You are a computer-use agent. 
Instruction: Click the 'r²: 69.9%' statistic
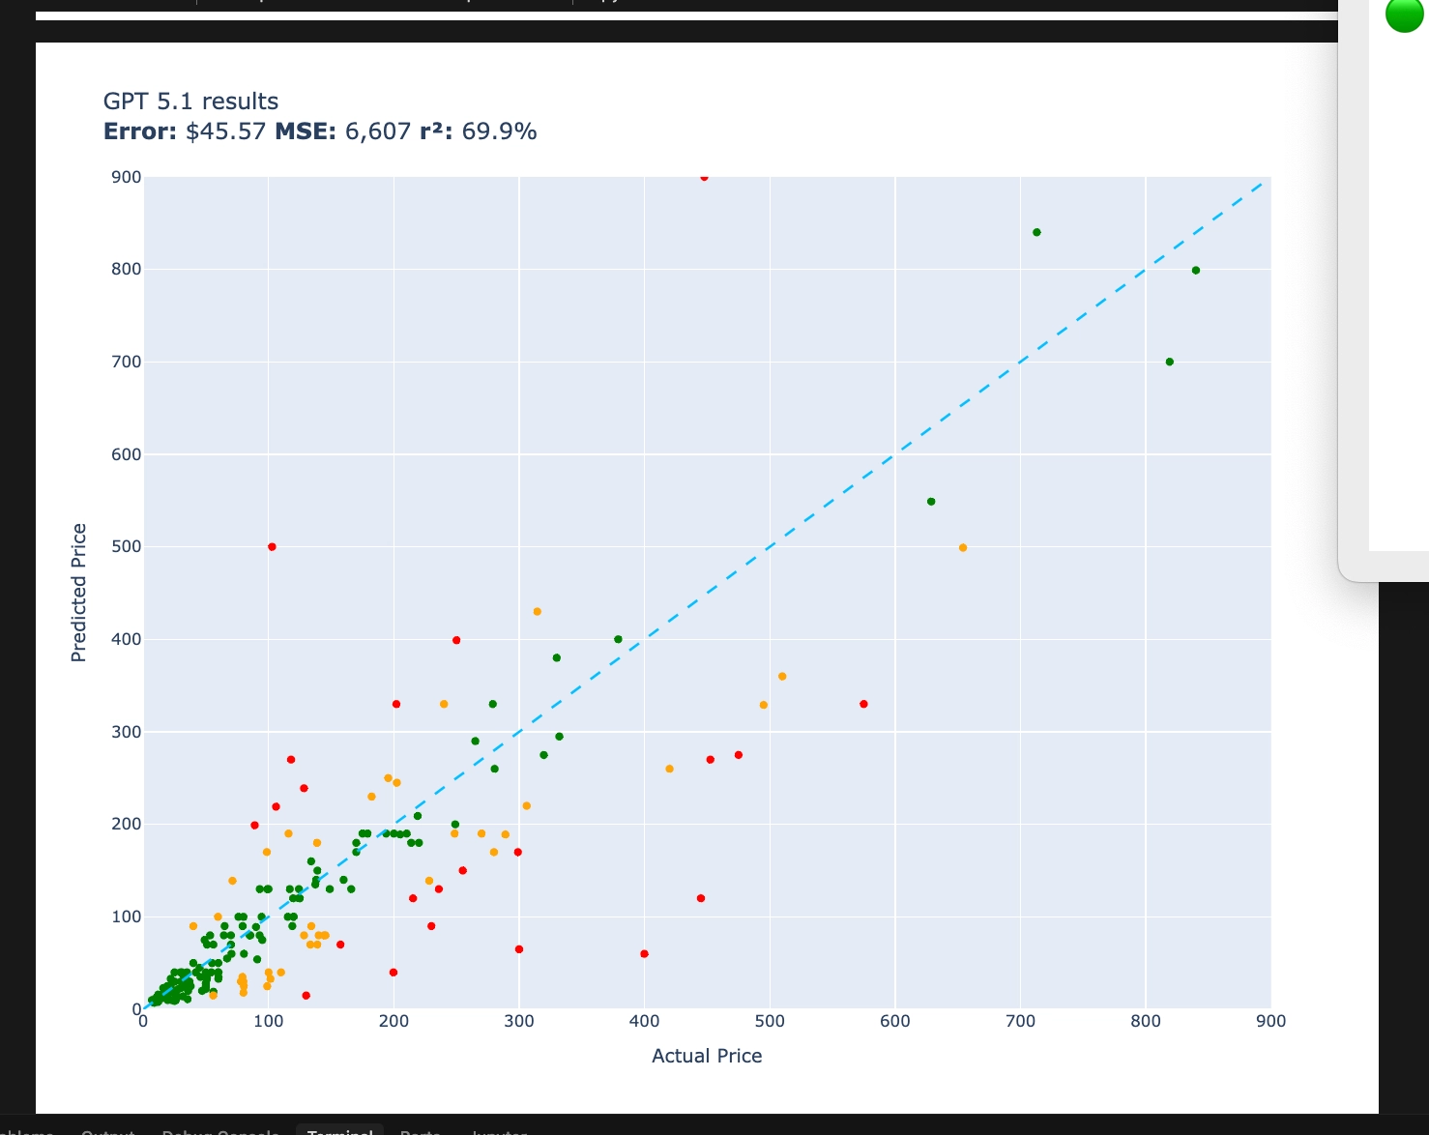coord(479,131)
